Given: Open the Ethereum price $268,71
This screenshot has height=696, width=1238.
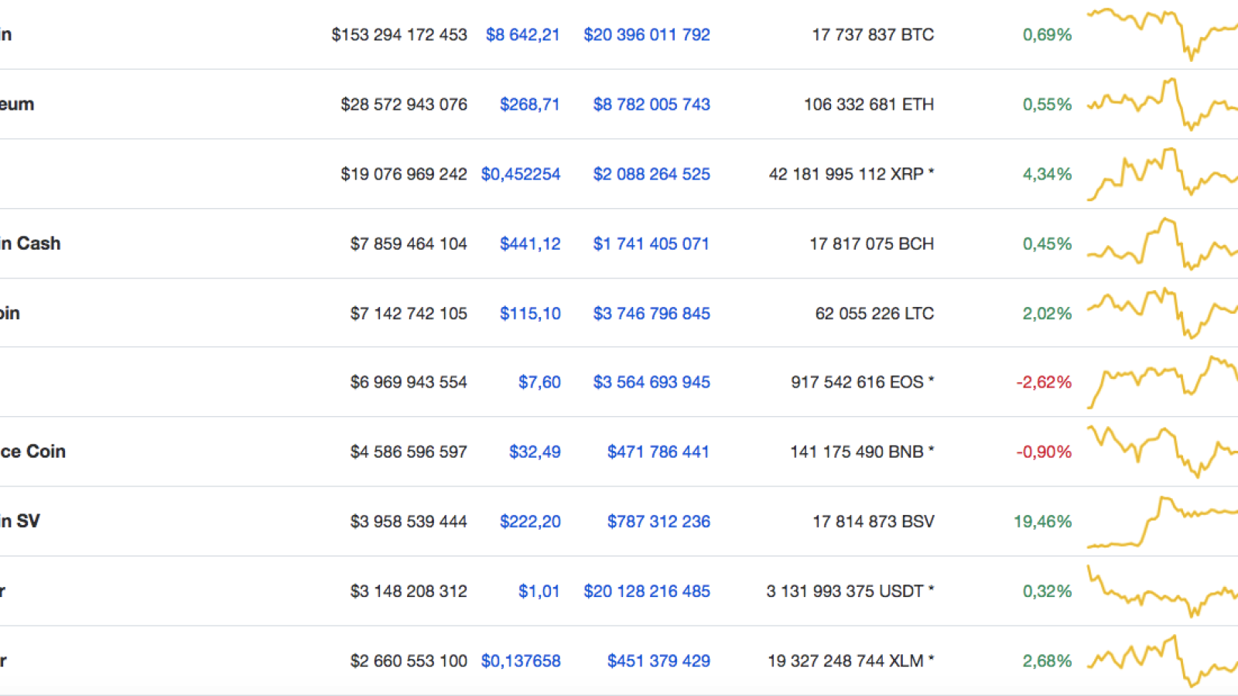Looking at the screenshot, I should pyautogui.click(x=530, y=104).
